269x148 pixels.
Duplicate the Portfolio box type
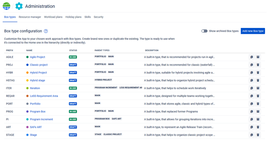[251, 104]
